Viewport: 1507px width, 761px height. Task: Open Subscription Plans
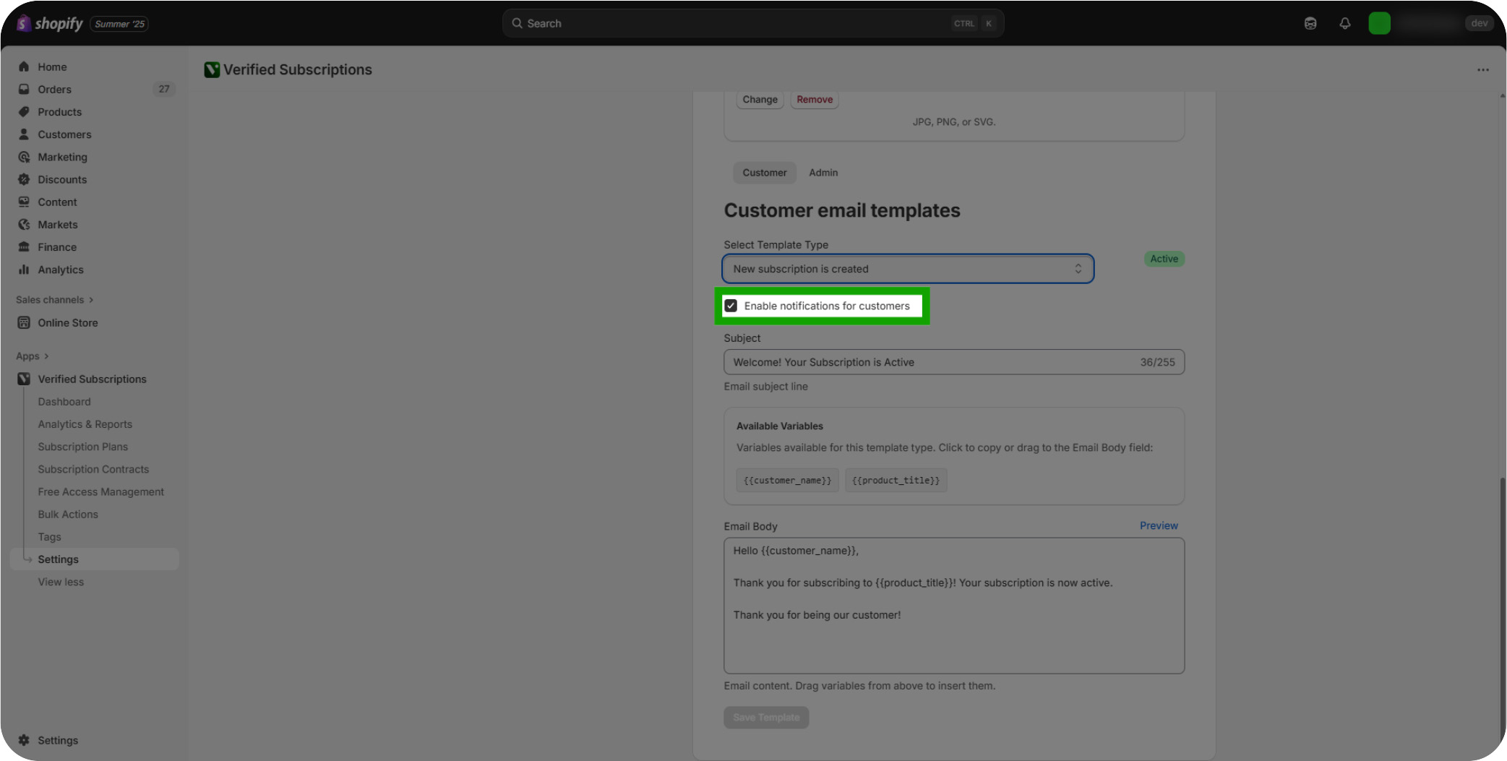pyautogui.click(x=83, y=447)
